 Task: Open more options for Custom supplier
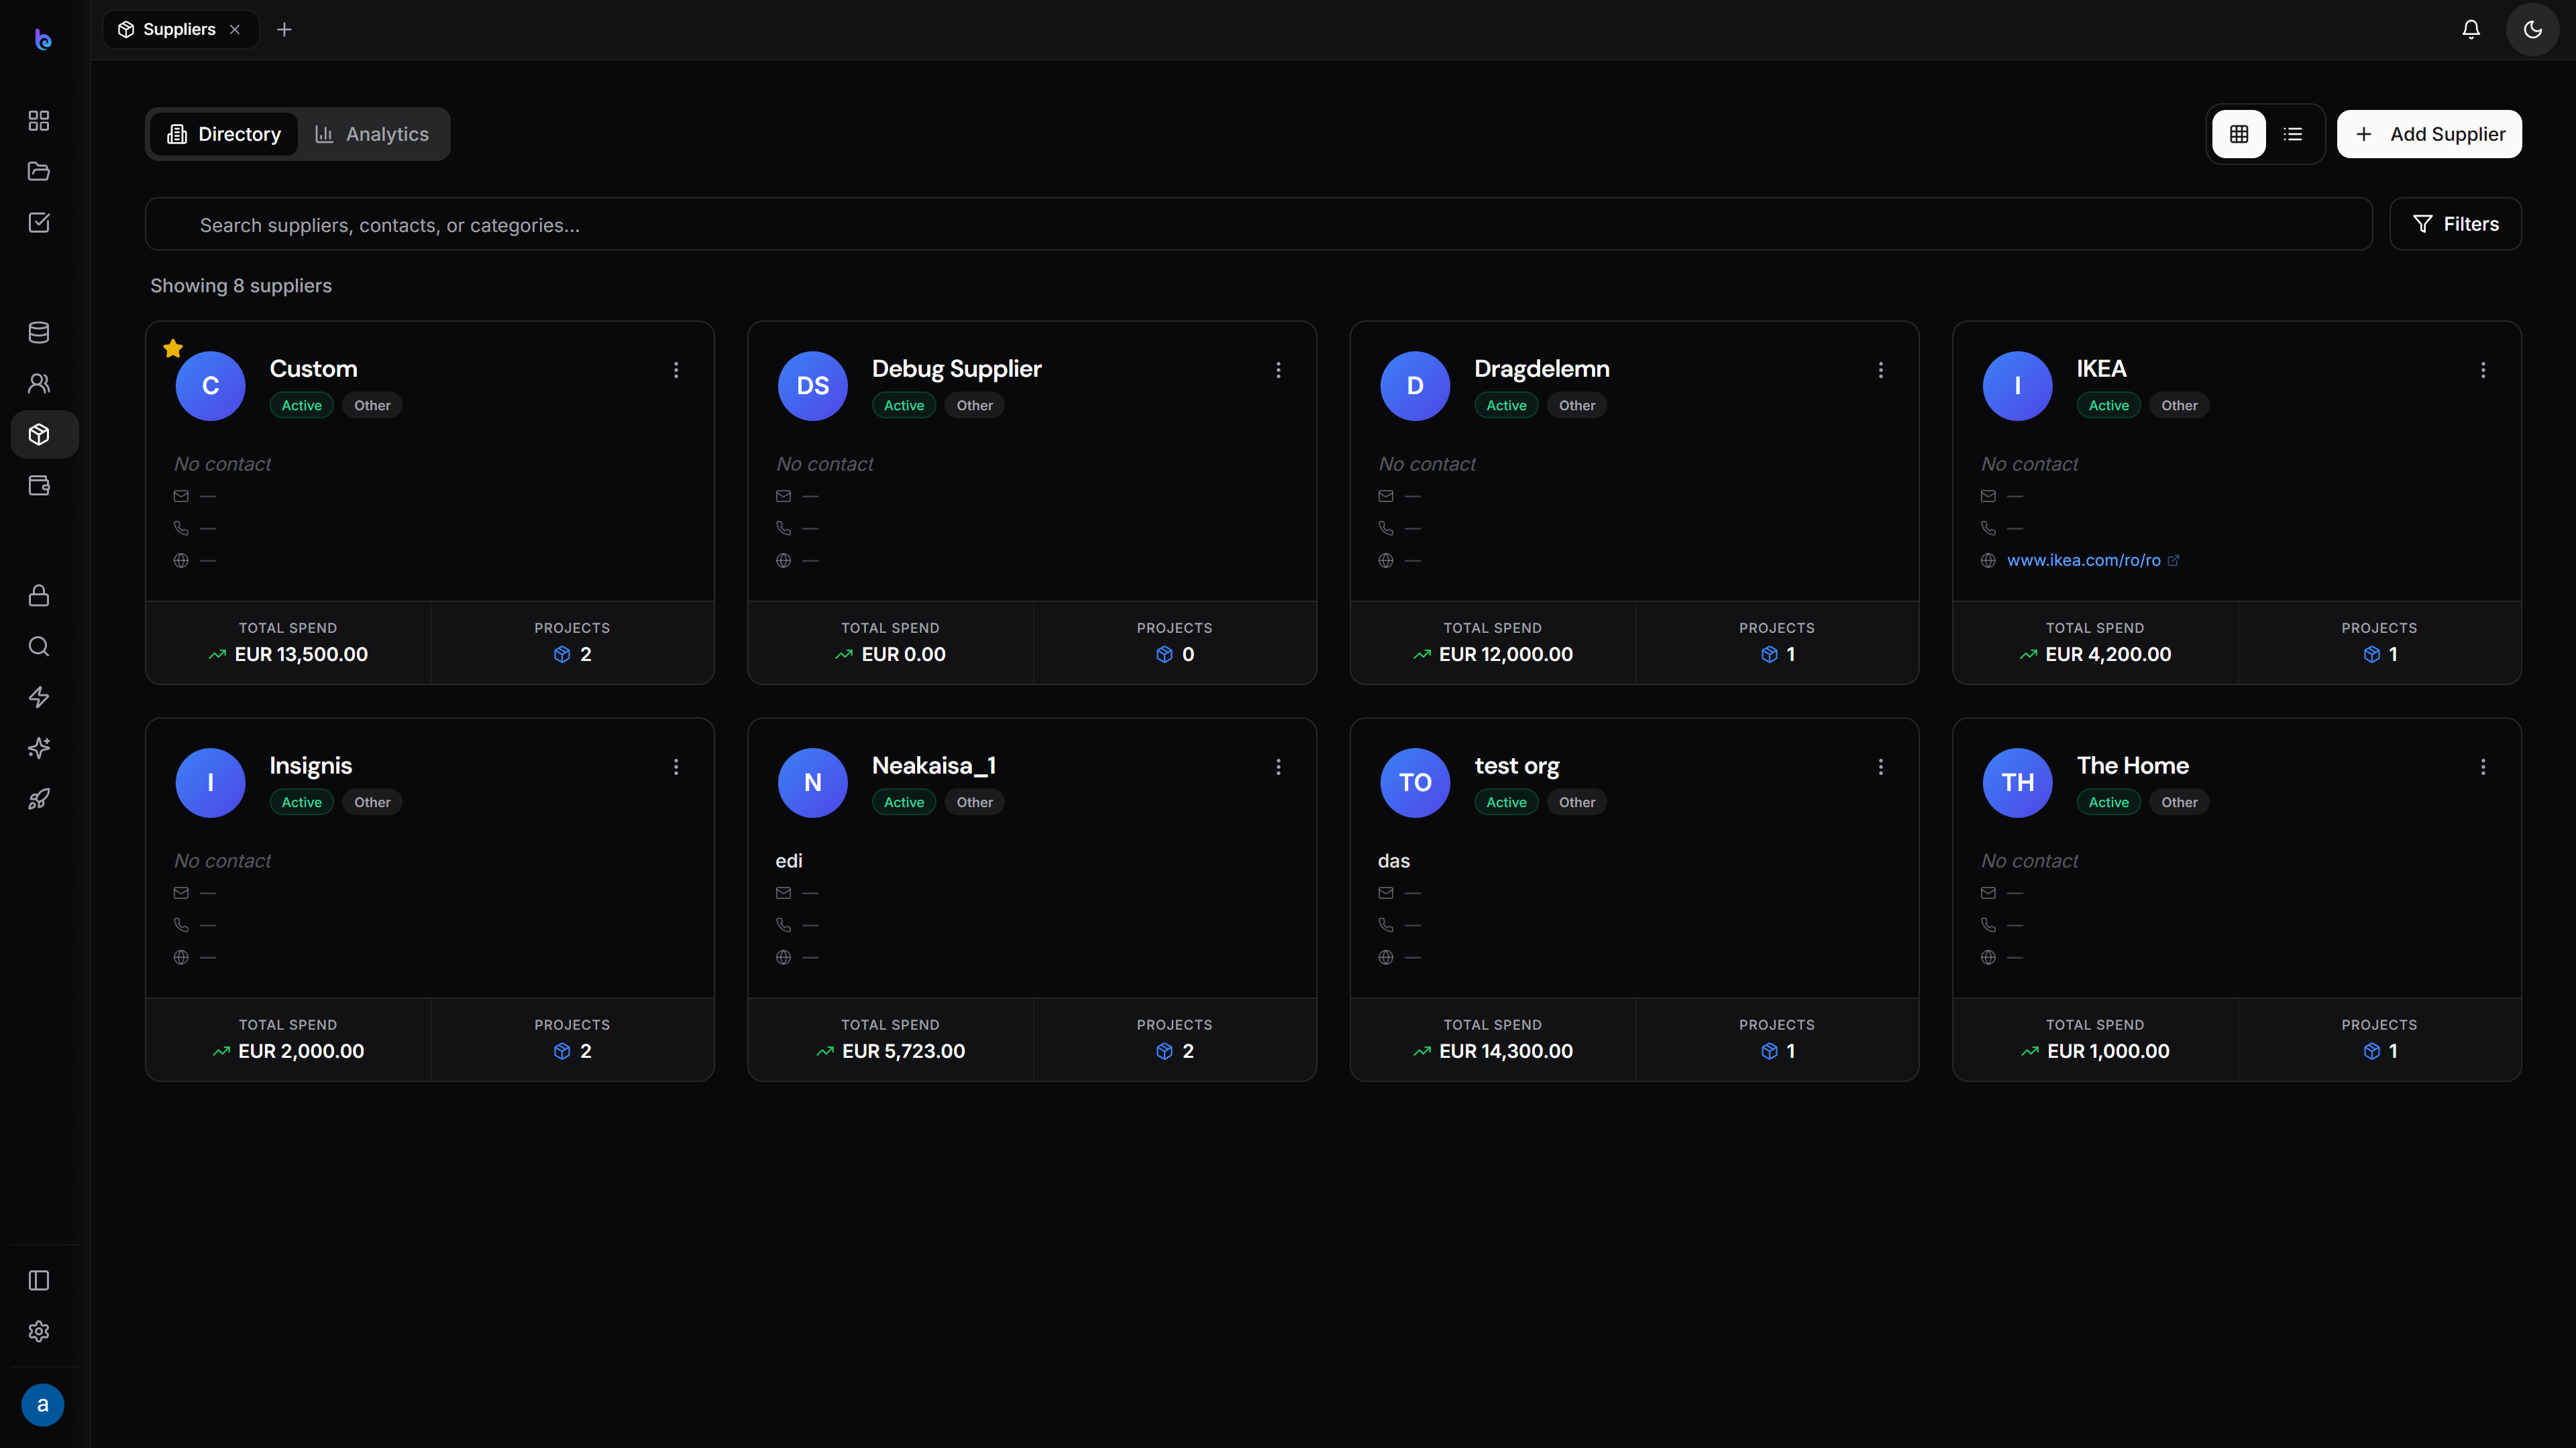[x=676, y=370]
